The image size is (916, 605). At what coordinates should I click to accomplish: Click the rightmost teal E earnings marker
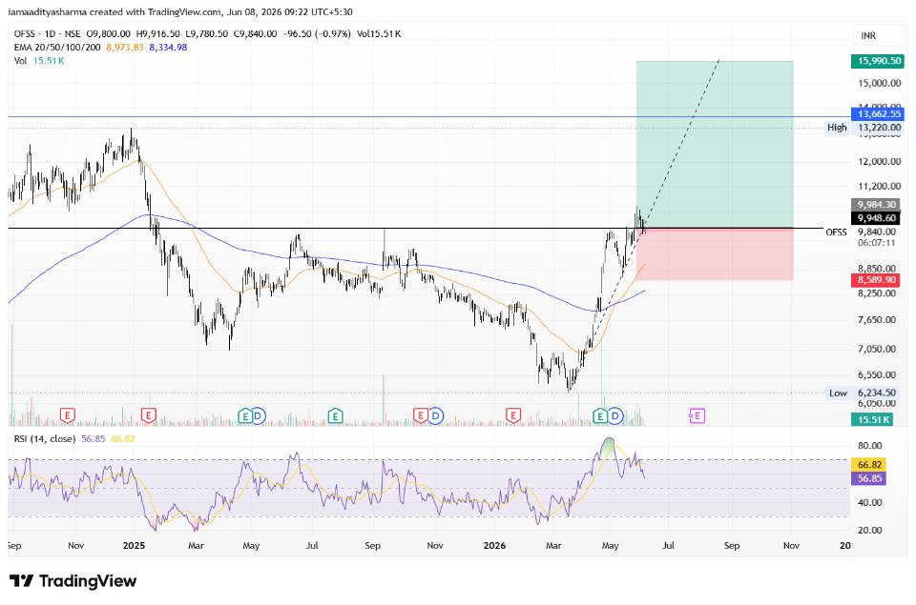(599, 416)
